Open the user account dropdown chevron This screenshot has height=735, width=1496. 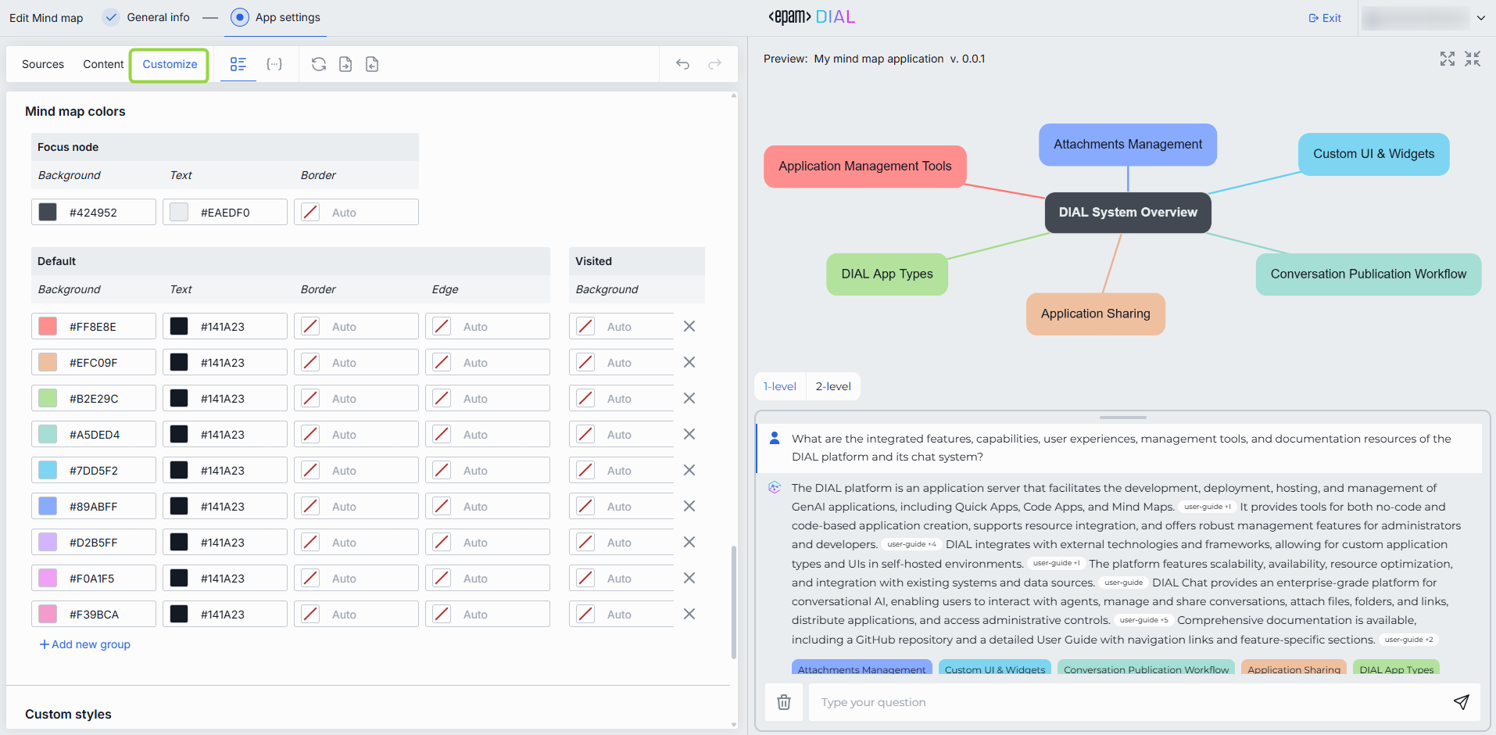pos(1481,17)
